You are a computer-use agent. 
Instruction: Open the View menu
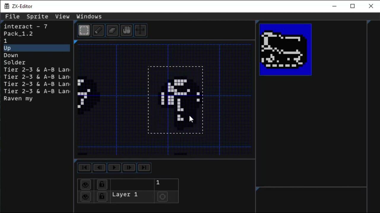(x=62, y=17)
